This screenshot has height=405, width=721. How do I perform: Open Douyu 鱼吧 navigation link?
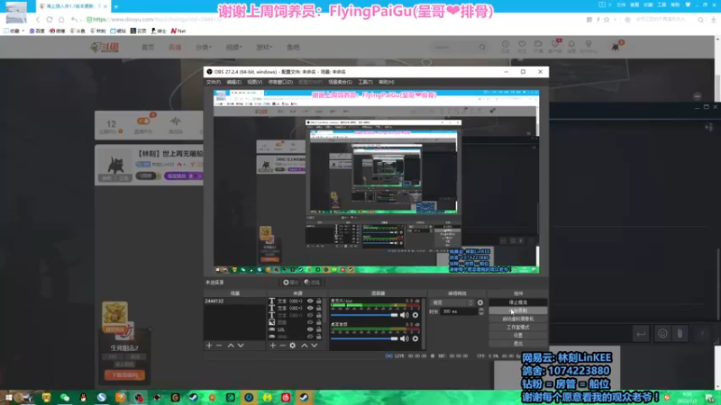pyautogui.click(x=293, y=47)
